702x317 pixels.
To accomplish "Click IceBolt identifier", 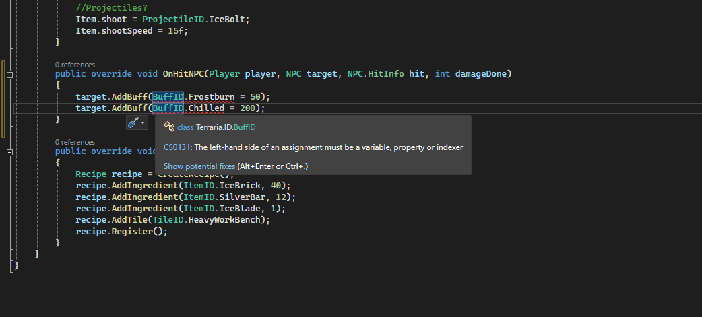I will (x=227, y=20).
